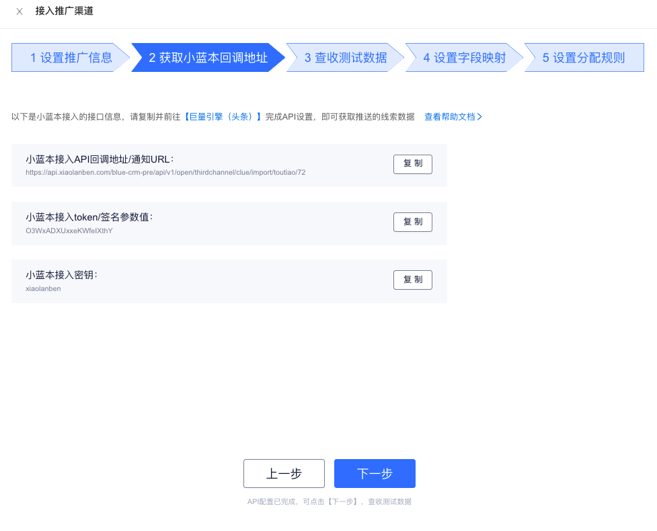Click the 接入推广渠道 dialog title

coord(65,11)
